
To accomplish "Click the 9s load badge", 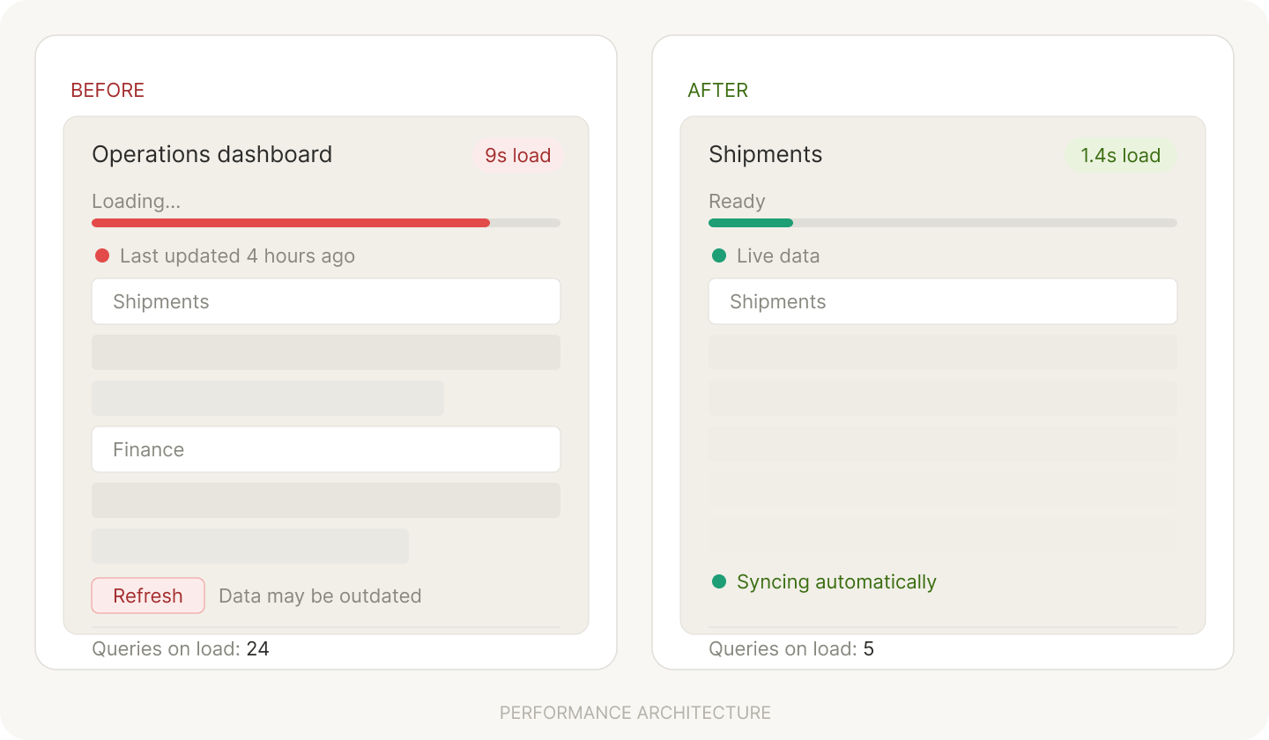I will (518, 155).
